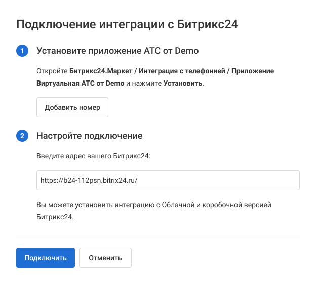Click the bold Виртуальная АТС от Demo text
This screenshot has height=284, width=316.
coord(80,83)
